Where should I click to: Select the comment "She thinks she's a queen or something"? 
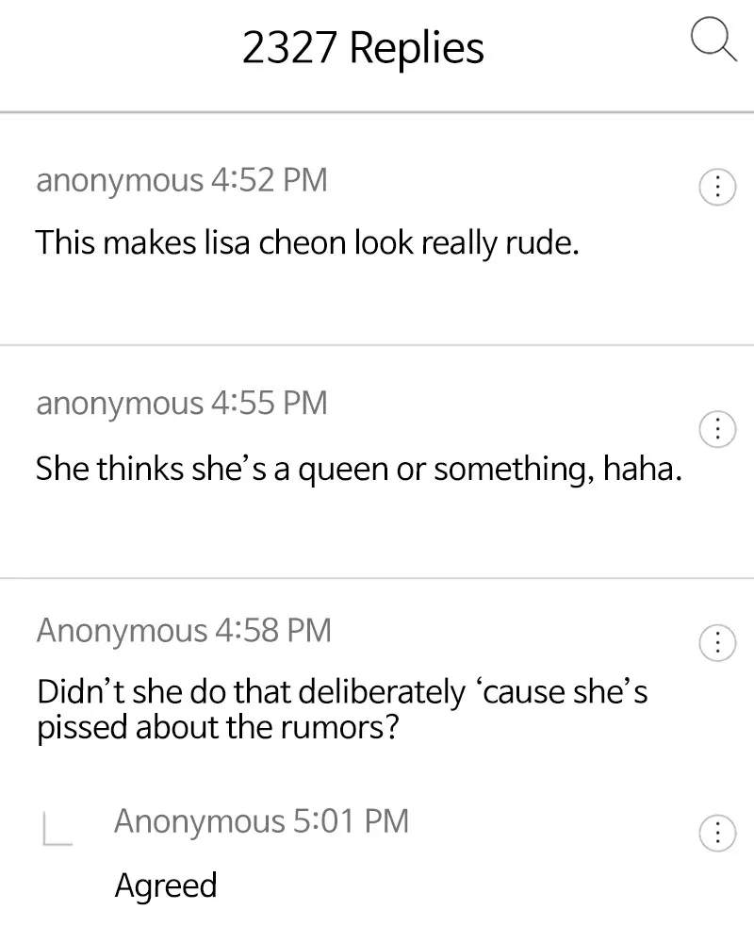[358, 468]
